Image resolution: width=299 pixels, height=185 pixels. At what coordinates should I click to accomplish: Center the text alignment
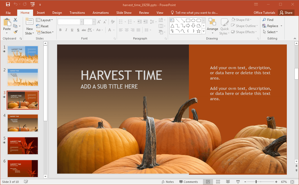pos(127,30)
